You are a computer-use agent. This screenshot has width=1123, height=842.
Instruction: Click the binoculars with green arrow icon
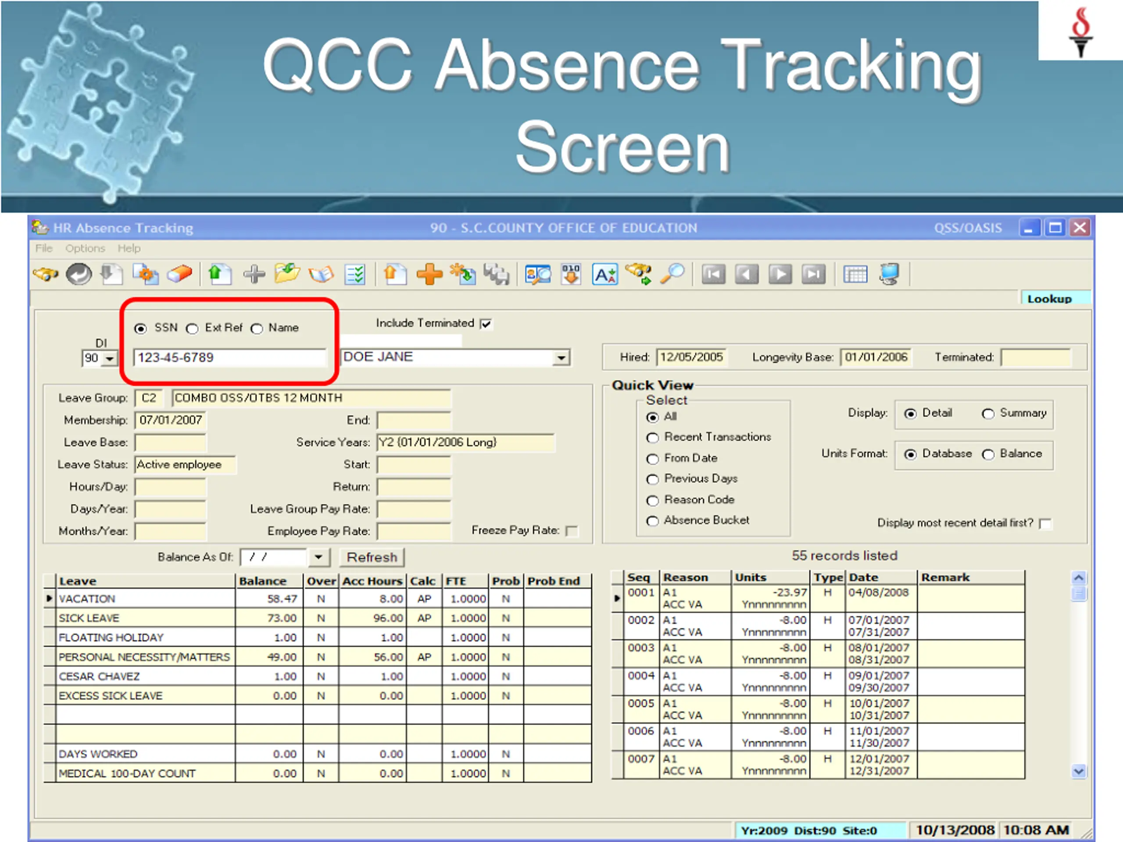[x=639, y=275]
